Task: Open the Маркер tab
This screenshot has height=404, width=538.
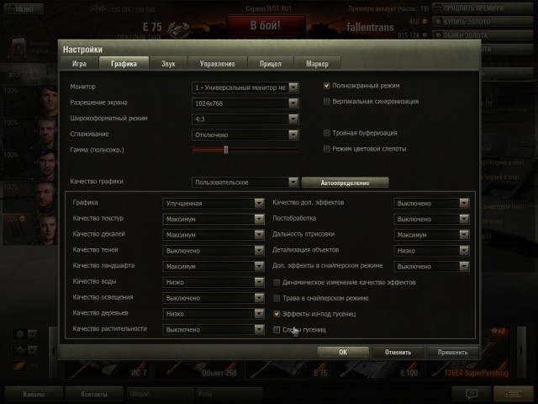Action: [x=317, y=64]
